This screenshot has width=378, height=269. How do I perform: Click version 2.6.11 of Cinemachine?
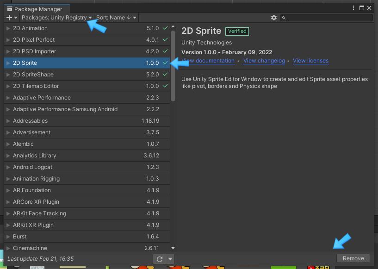[152, 248]
